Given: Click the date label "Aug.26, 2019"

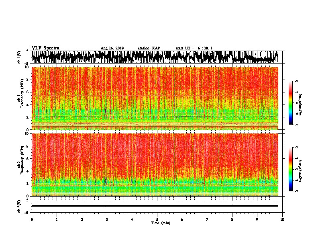Looking at the screenshot, I should click(x=112, y=48).
